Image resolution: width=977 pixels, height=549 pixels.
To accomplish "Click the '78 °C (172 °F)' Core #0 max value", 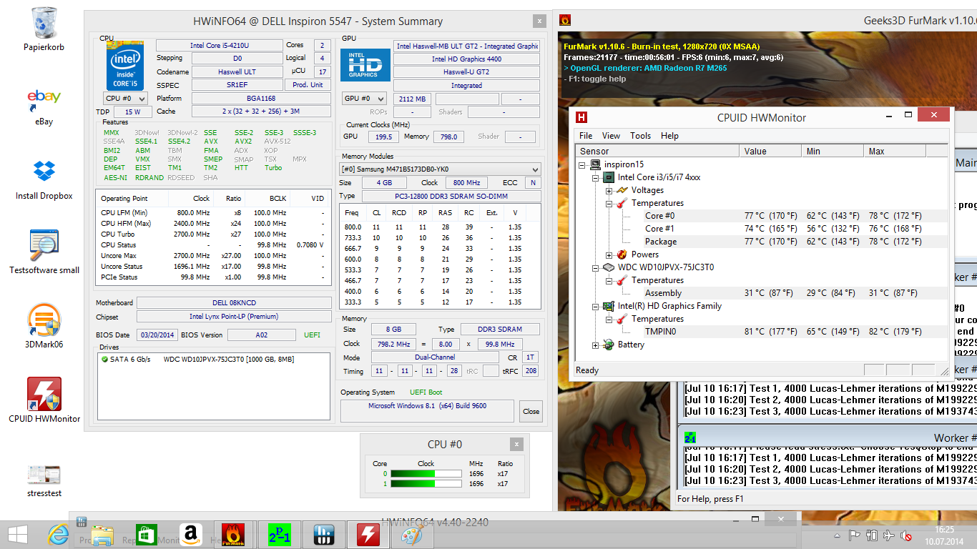I will pyautogui.click(x=895, y=216).
